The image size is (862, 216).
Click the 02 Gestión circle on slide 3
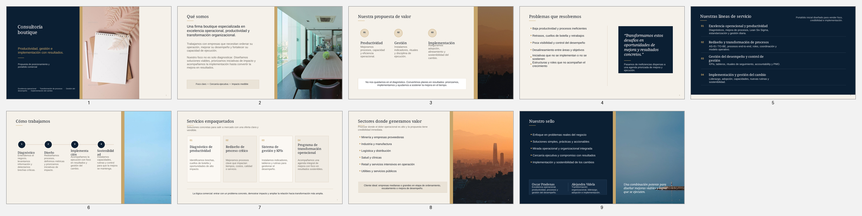tap(398, 33)
